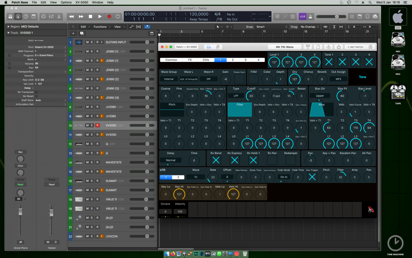
Task: Toggle the purple Count-in 1234 button
Action: [x=302, y=16]
